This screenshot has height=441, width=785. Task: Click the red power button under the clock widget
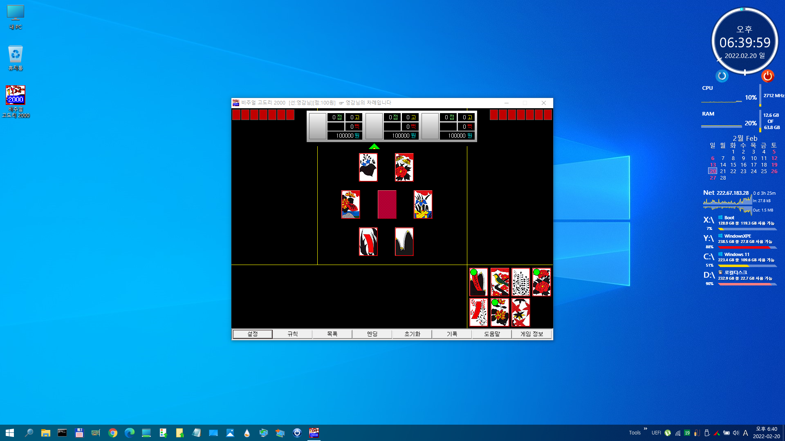coord(768,76)
